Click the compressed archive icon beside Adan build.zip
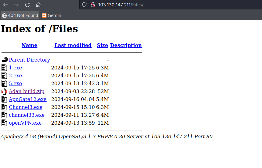Image resolution: width=262 pixels, height=168 pixels. [4, 91]
